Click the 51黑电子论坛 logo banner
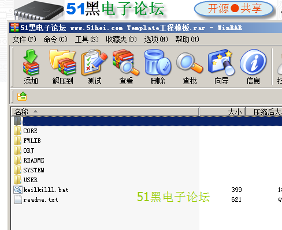The height and width of the screenshot is (230, 282). (x=115, y=9)
